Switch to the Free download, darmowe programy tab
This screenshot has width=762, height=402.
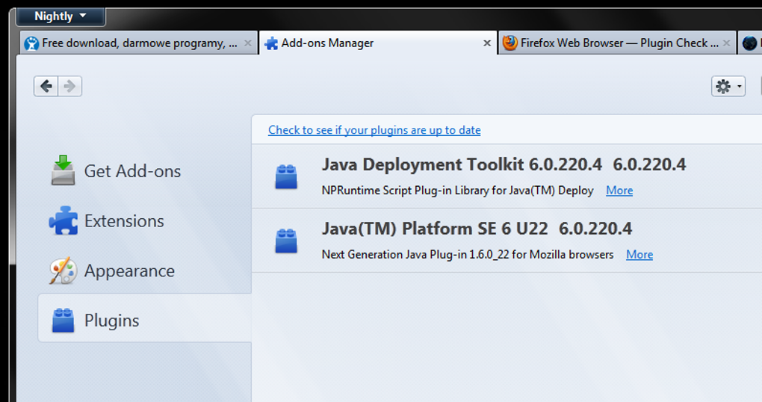click(138, 43)
